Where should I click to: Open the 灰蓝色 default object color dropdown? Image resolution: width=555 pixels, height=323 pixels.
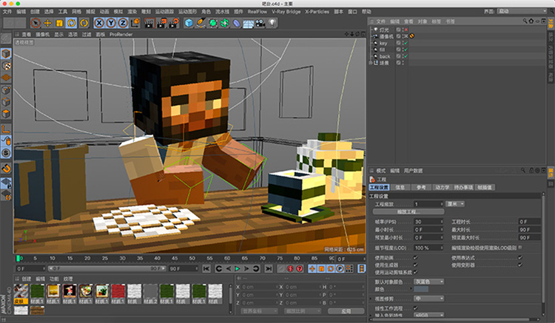(x=429, y=282)
